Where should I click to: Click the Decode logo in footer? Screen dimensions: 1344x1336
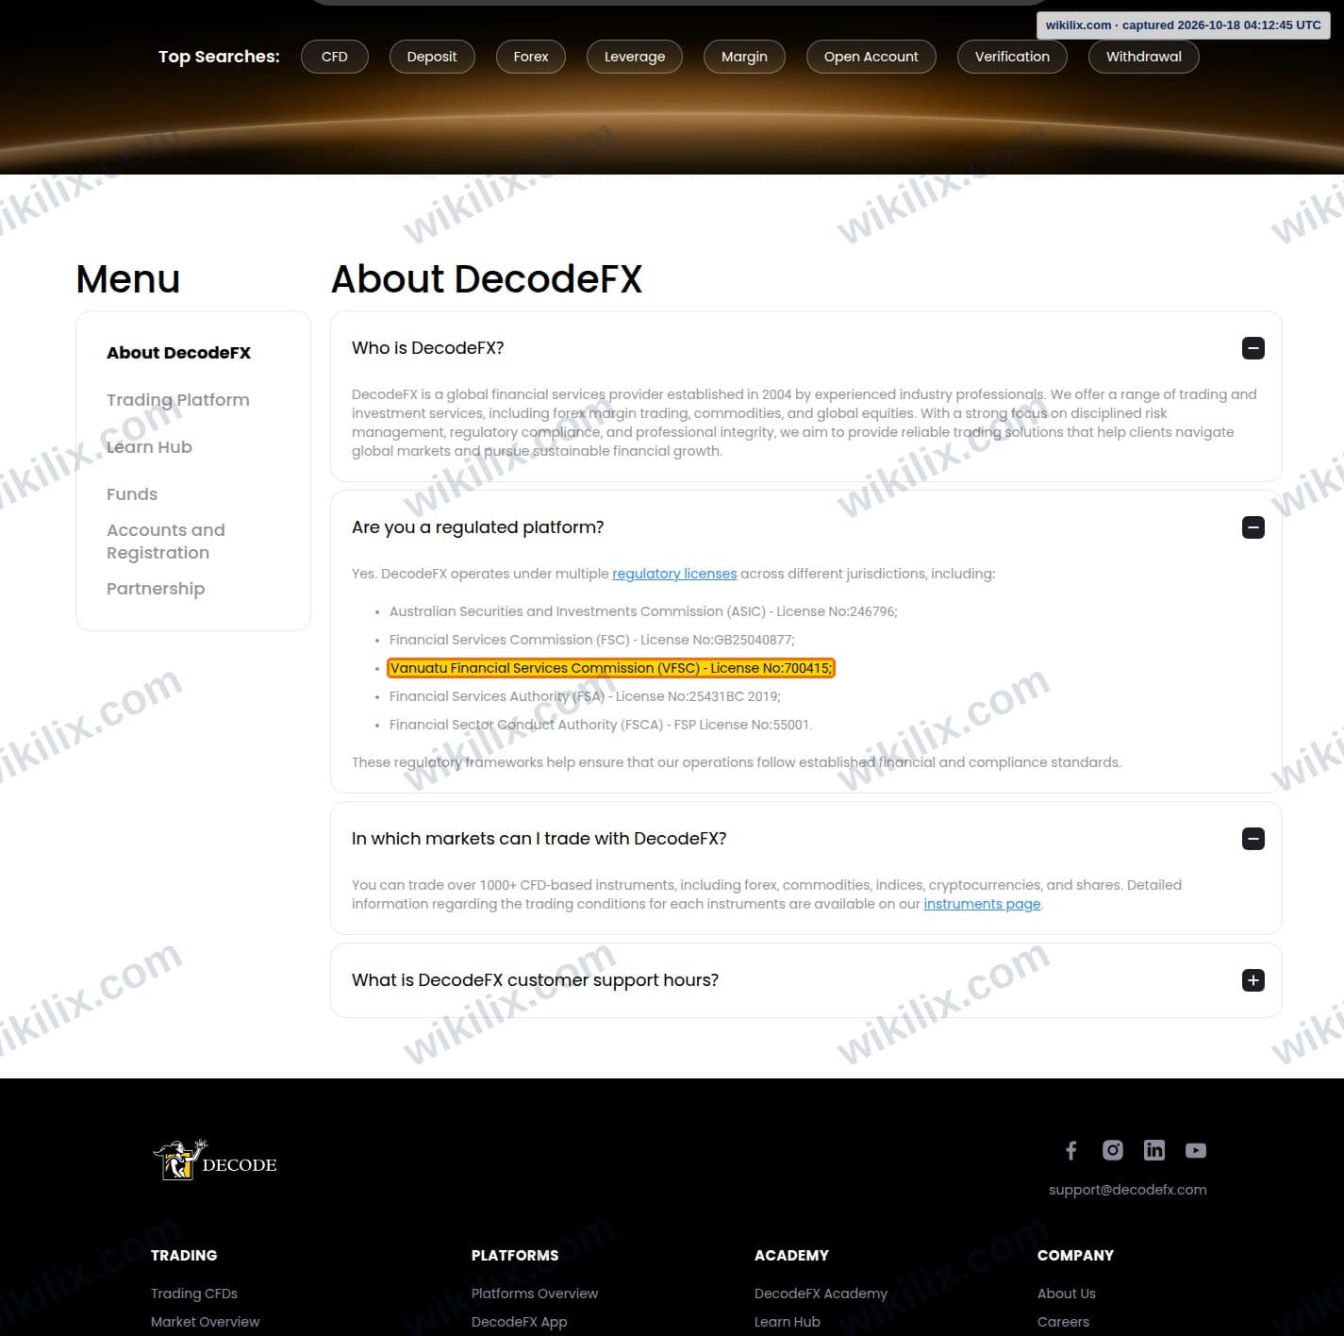point(215,1161)
